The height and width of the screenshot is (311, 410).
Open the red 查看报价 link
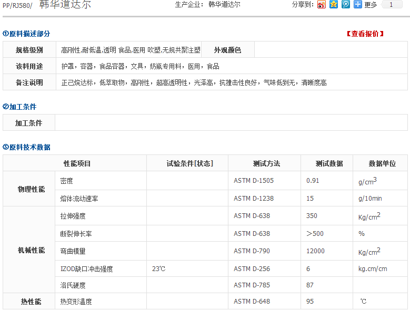point(365,34)
